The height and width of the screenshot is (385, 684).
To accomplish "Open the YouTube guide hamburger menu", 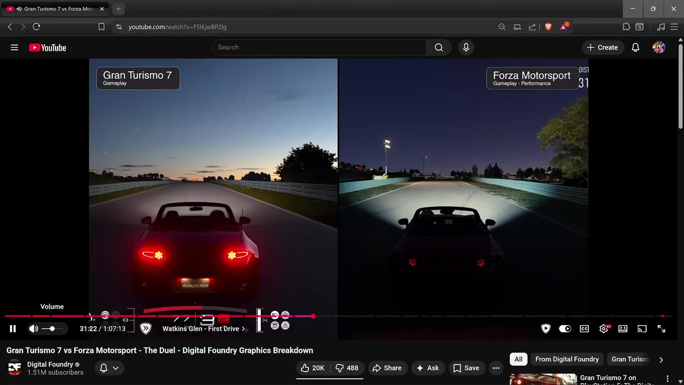I will 14,48.
